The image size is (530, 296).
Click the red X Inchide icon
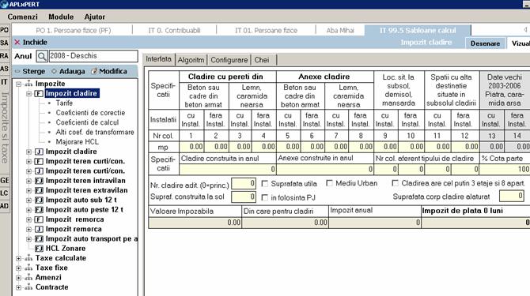coord(17,43)
